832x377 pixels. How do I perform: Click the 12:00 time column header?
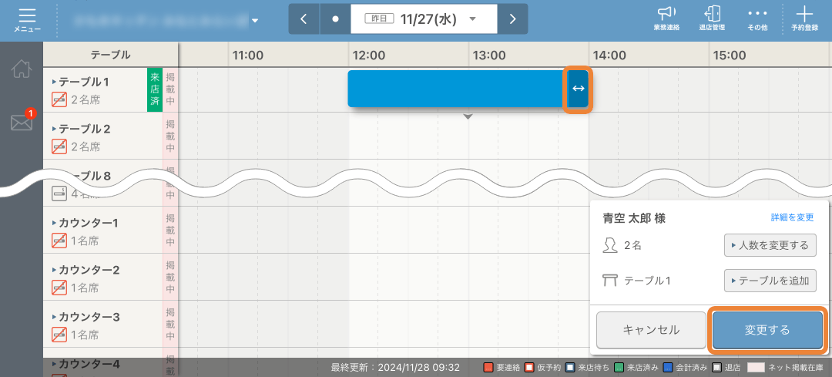click(368, 55)
